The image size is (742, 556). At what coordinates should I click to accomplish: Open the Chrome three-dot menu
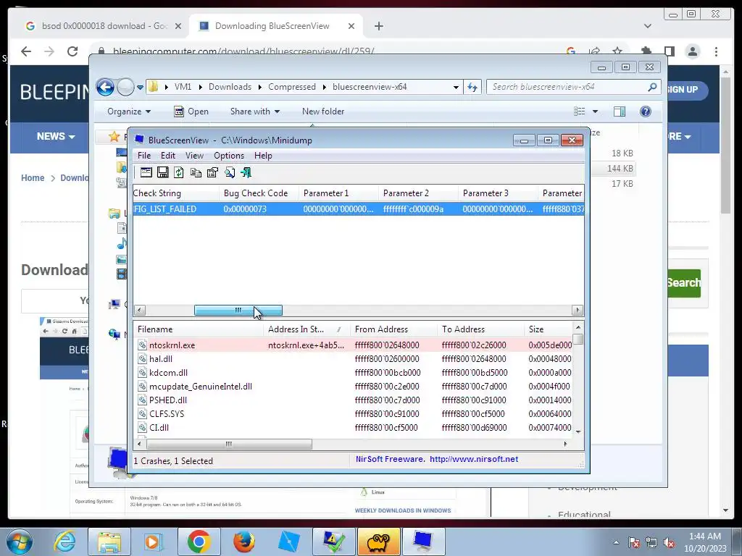(716, 51)
